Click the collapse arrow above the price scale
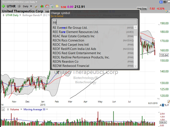This screenshot has width=170, height=127. [159, 25]
